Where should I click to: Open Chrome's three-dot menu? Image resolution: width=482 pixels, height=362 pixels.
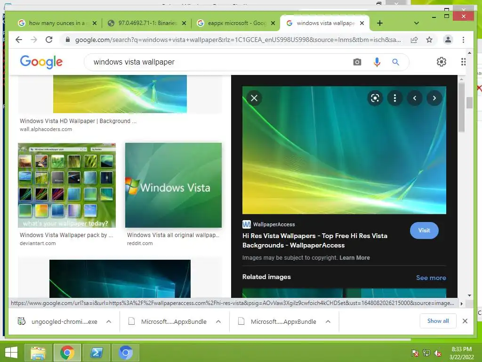(x=463, y=40)
